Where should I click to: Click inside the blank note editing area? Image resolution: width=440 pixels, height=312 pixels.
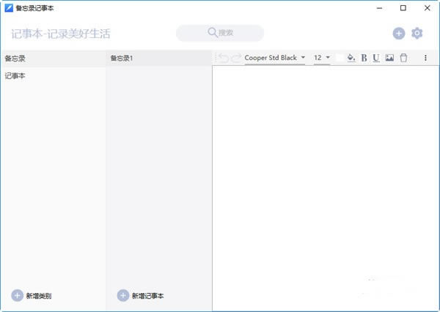point(325,183)
